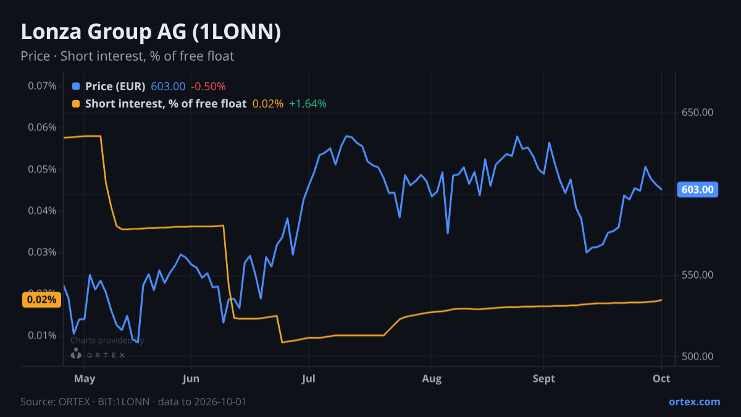Click the blue Price (EUR) legend swatch

coord(76,86)
